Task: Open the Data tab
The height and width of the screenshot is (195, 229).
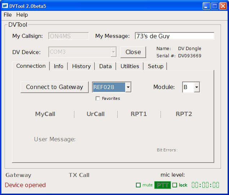Action: click(x=105, y=66)
